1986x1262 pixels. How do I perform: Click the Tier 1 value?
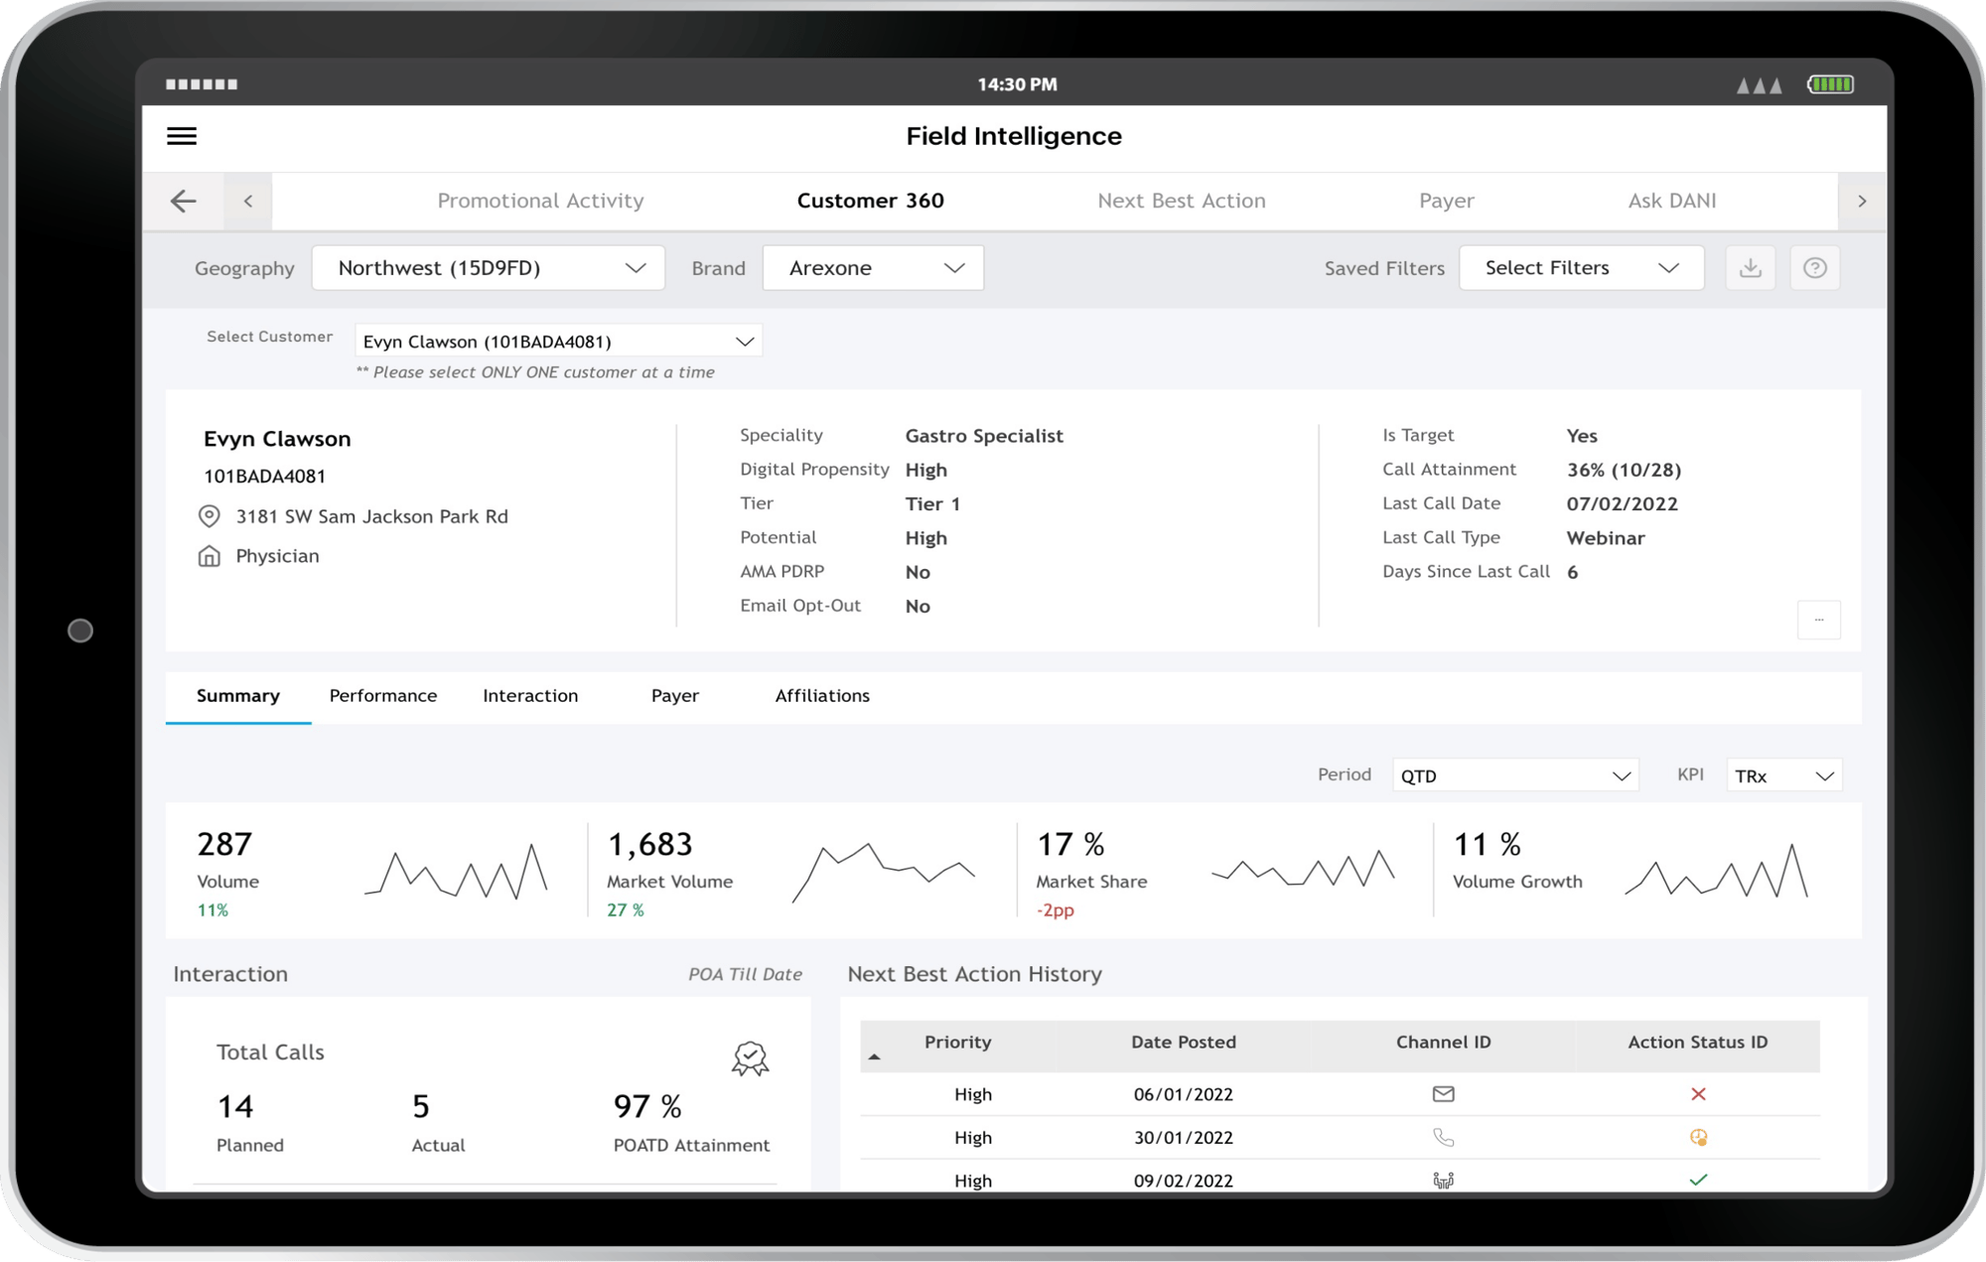(x=932, y=504)
